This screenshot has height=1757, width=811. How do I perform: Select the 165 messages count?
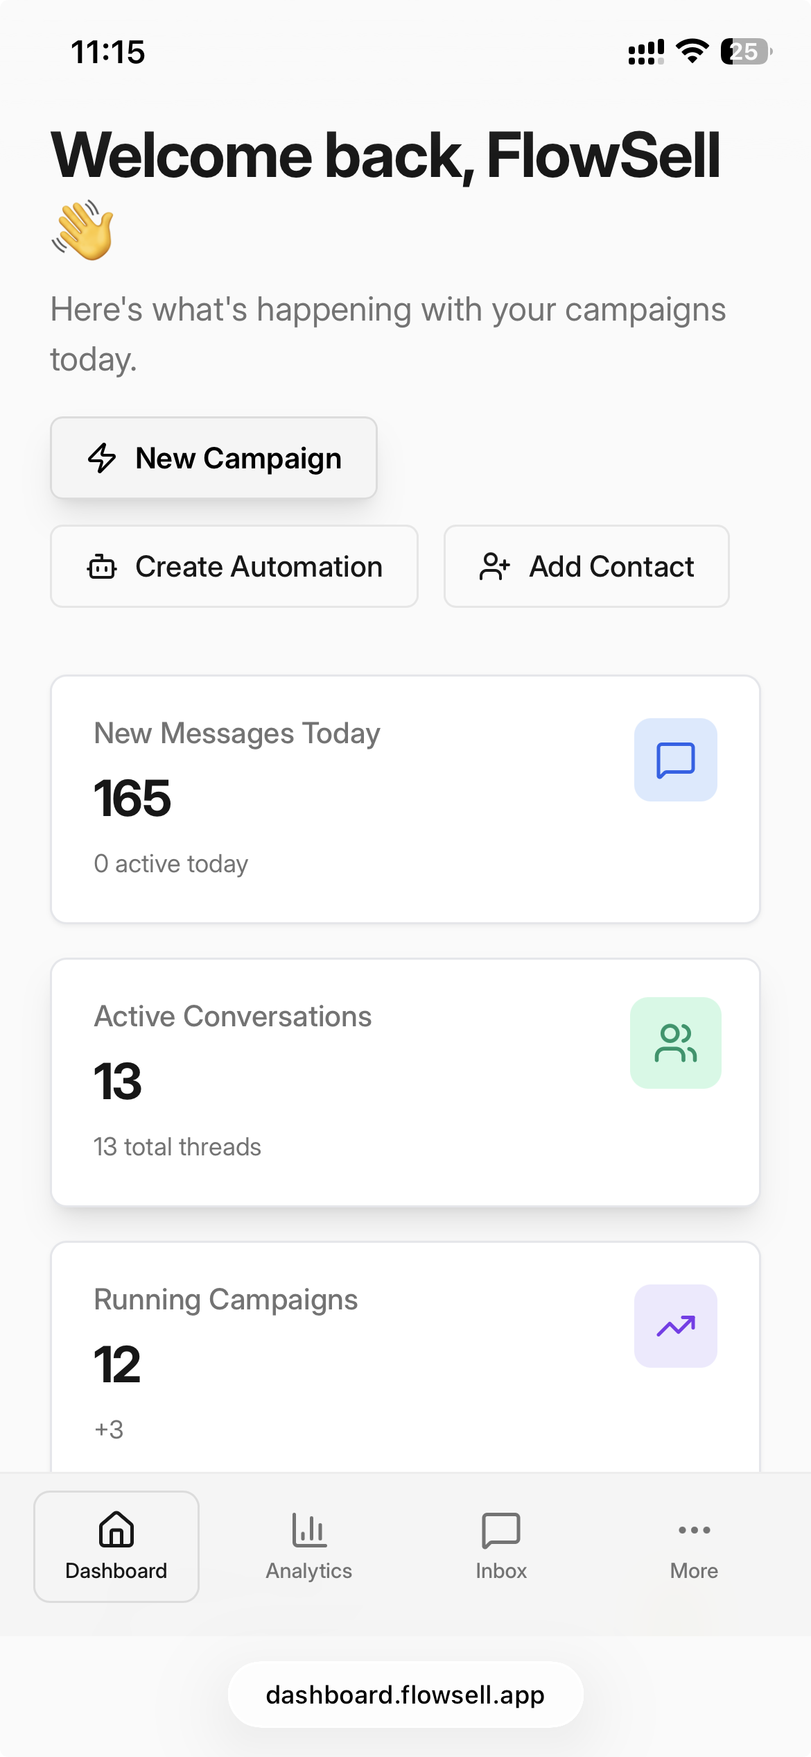tap(132, 798)
